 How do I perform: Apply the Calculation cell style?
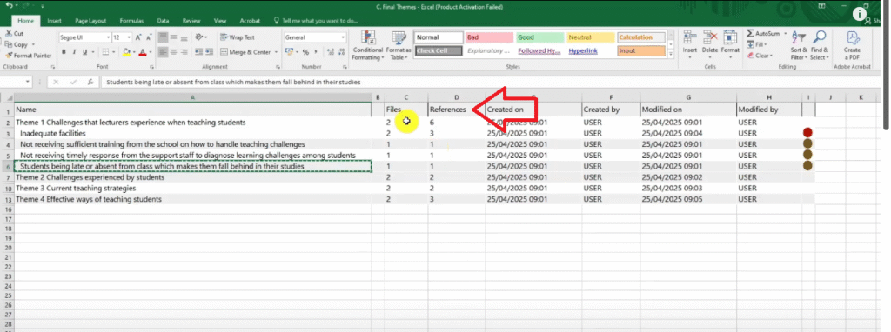pos(641,37)
